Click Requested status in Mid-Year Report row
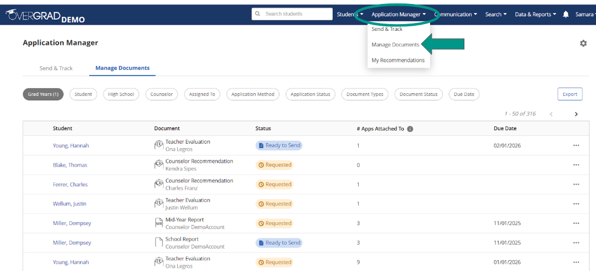596x271 pixels. point(274,223)
